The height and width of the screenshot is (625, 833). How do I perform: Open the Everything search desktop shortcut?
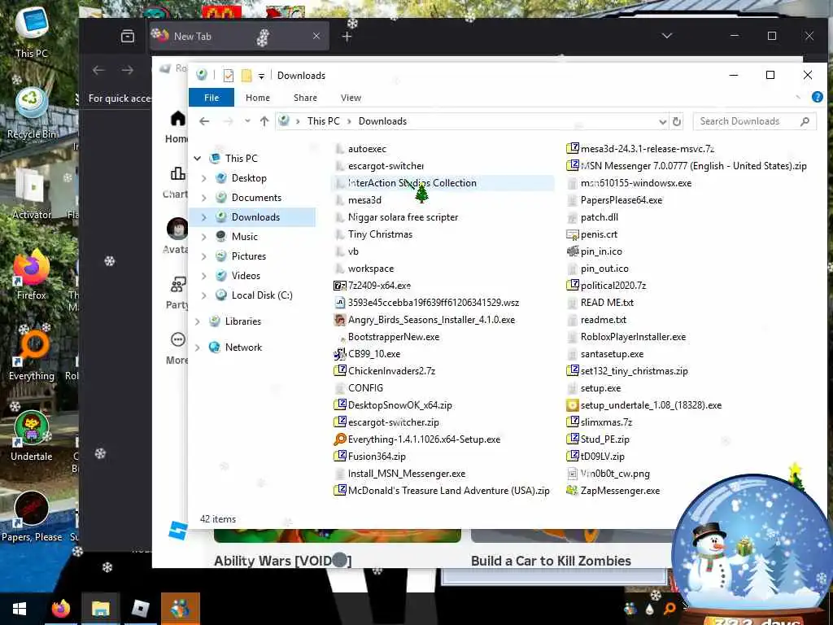[32, 355]
